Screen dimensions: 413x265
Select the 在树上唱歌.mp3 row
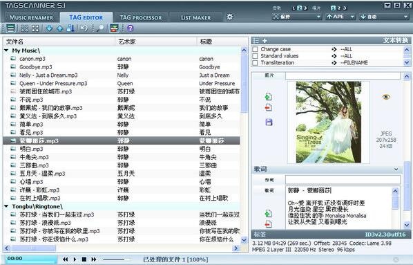click(x=122, y=198)
